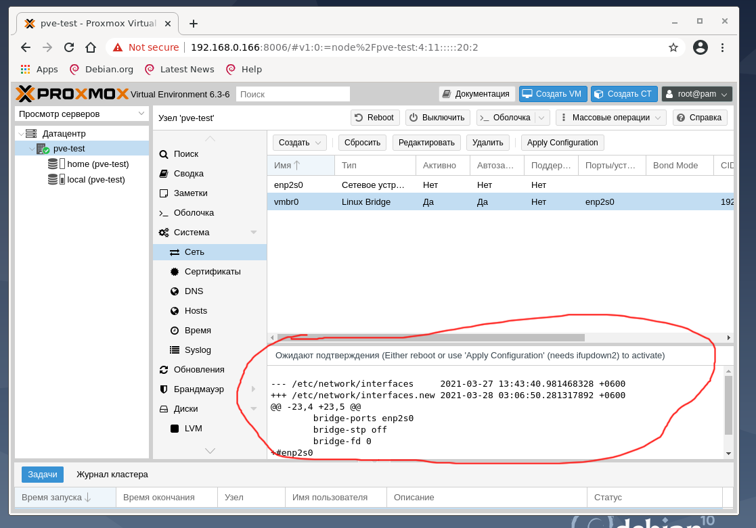The width and height of the screenshot is (756, 528).
Task: Reload the Proxmox page
Action: [69, 47]
